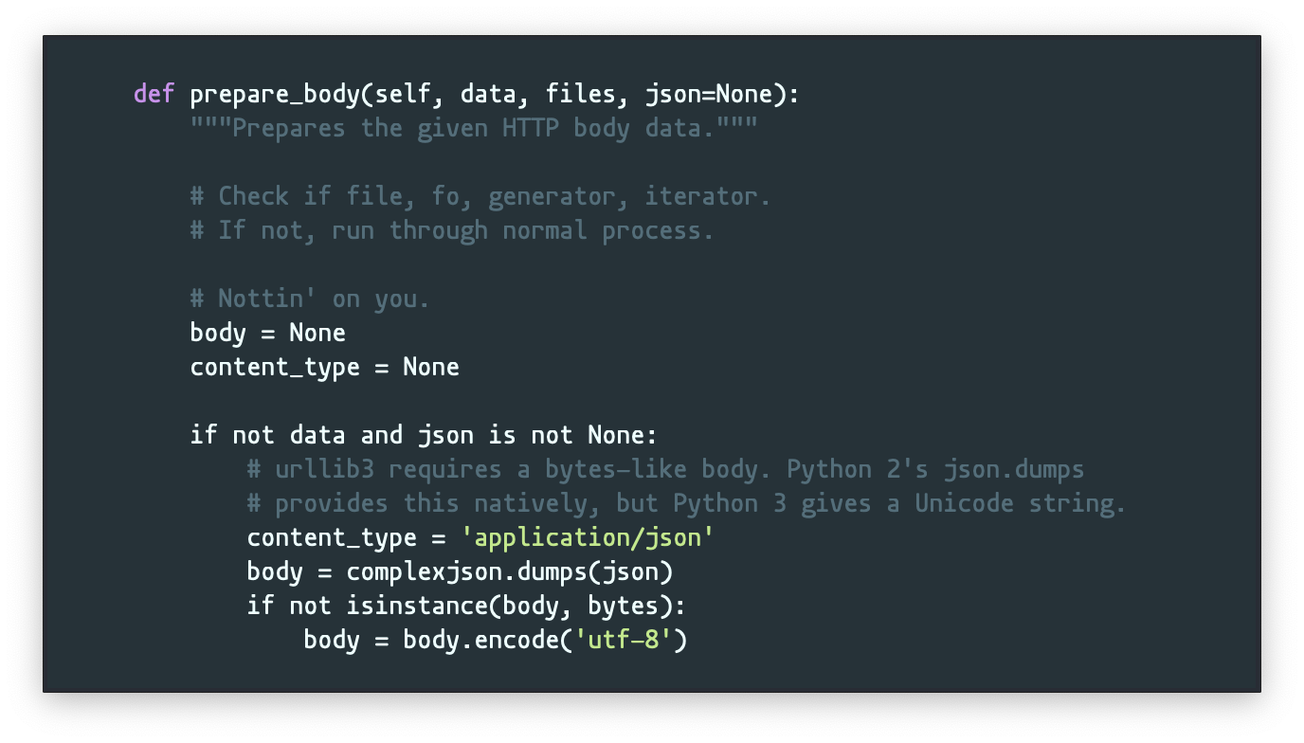Click the "Nottin' on you." comment
Screen dimensions: 1304x743
[310, 299]
